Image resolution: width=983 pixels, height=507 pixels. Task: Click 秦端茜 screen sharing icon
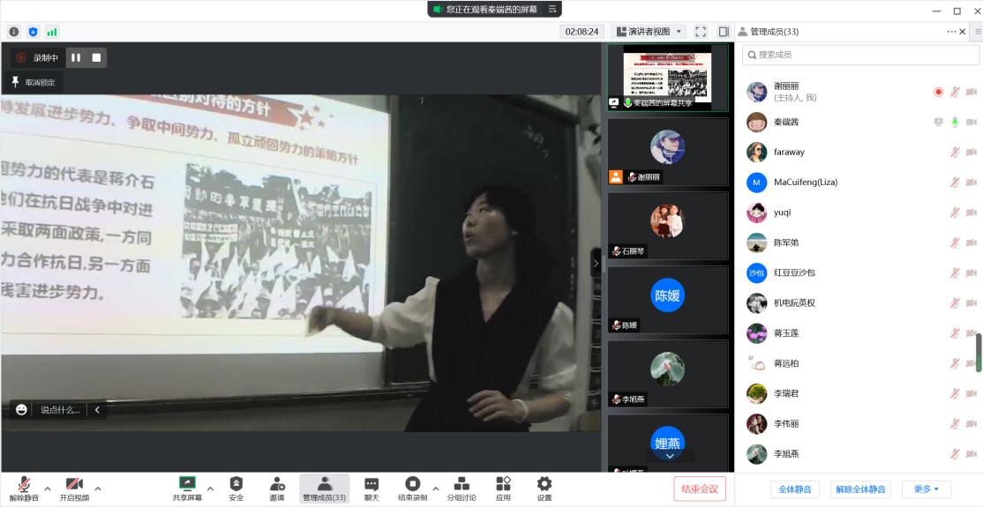coord(939,123)
